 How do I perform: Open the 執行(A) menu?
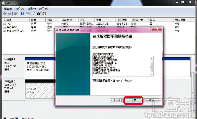coord(20,9)
